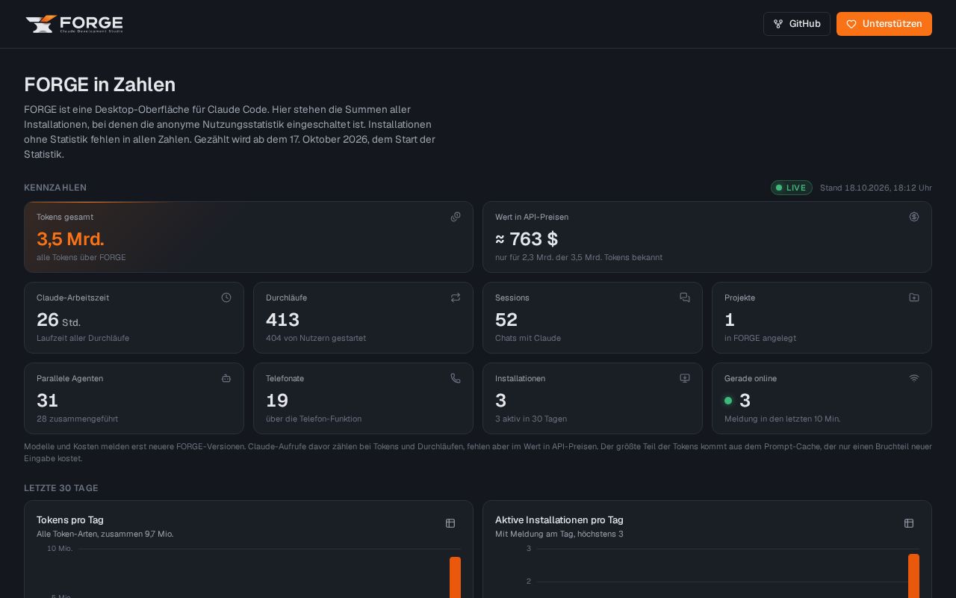Click "3 aktiv in 30 Tagen" subtext
956x598 pixels.
click(x=531, y=419)
